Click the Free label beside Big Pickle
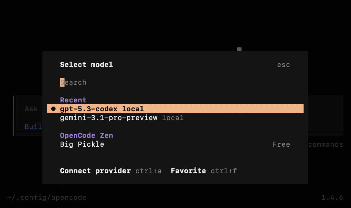 click(x=281, y=144)
